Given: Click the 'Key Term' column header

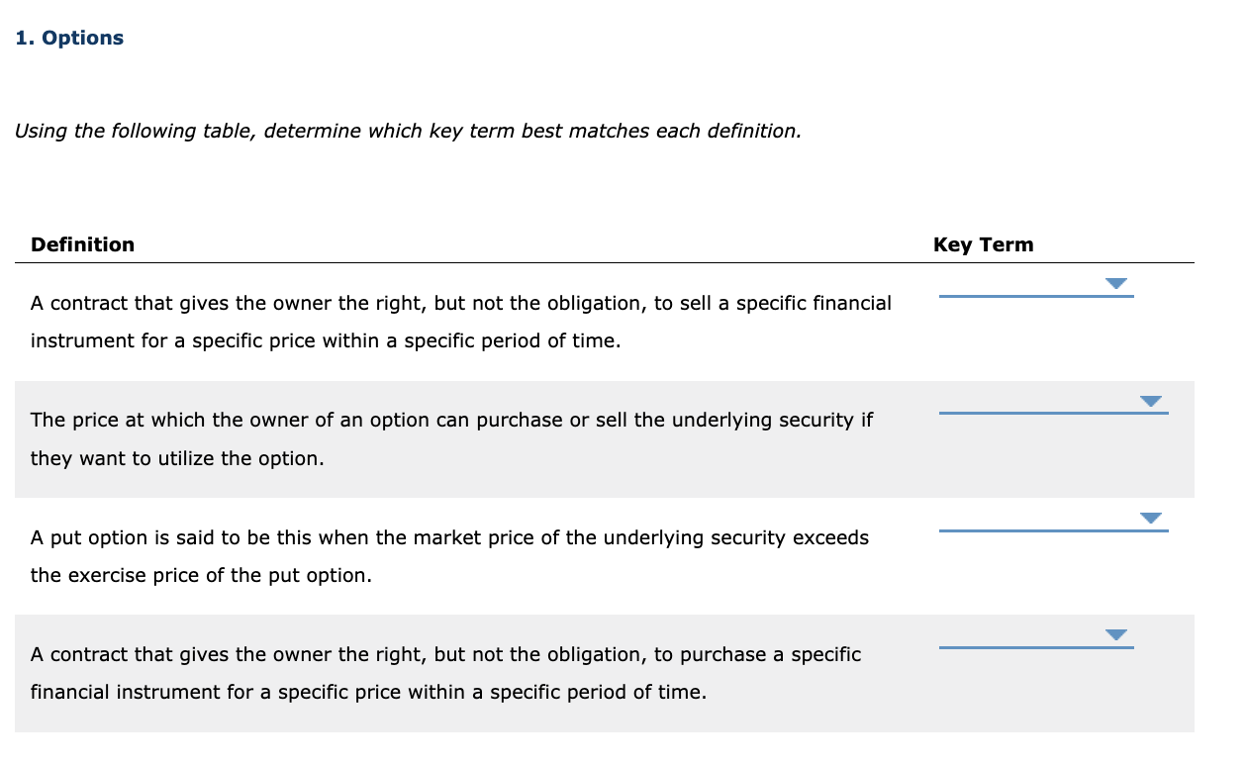Looking at the screenshot, I should 983,244.
